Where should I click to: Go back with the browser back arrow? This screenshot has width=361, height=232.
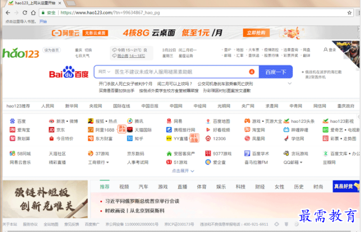(x=8, y=13)
